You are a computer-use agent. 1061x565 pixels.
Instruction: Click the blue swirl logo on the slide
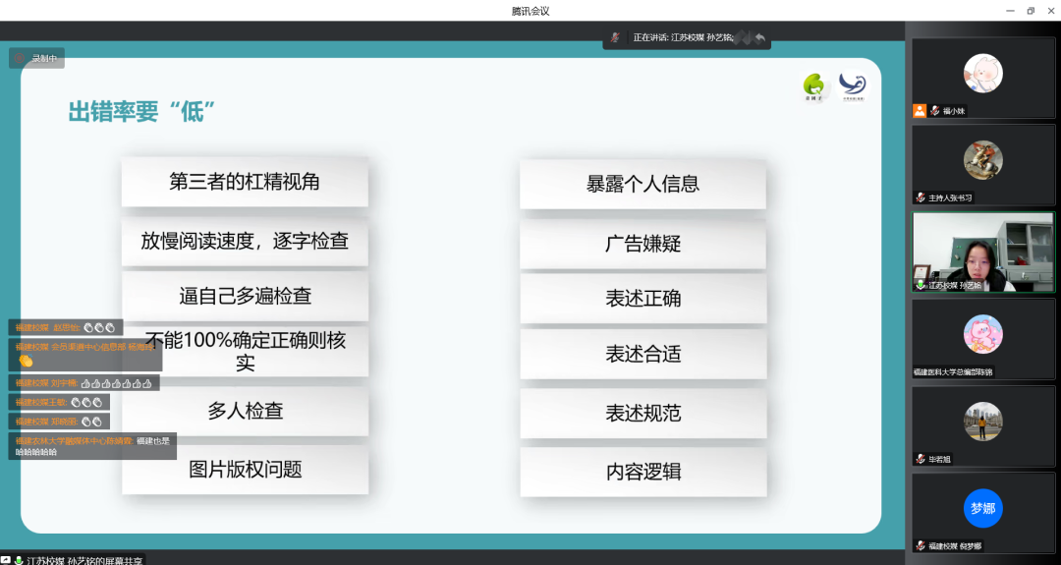coord(853,86)
